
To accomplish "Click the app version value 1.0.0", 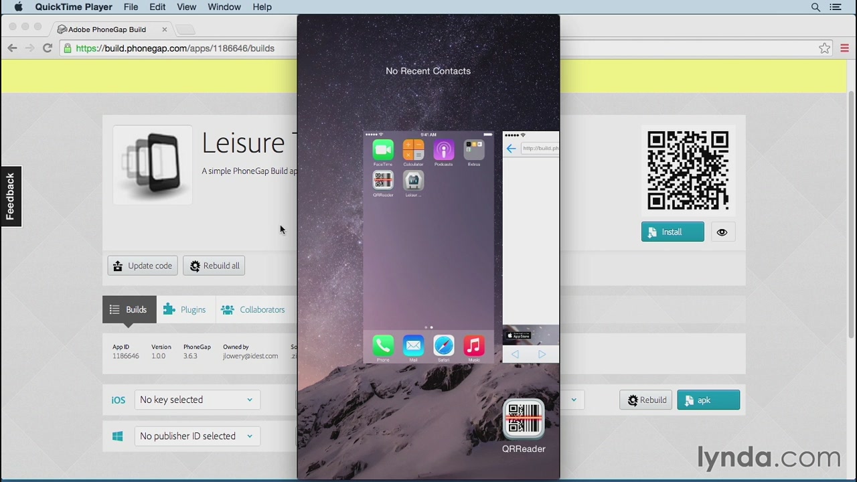I will click(x=158, y=356).
